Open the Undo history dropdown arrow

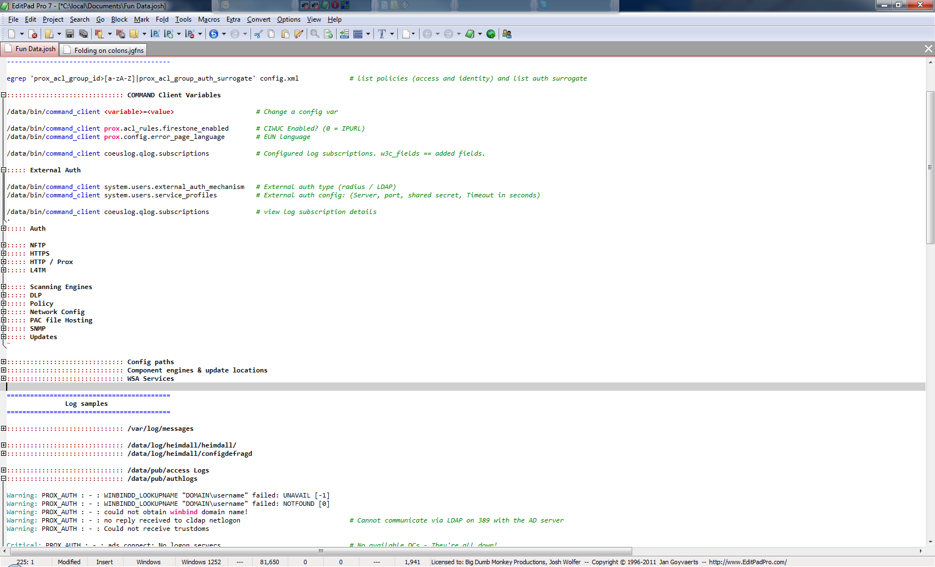pyautogui.click(x=224, y=34)
